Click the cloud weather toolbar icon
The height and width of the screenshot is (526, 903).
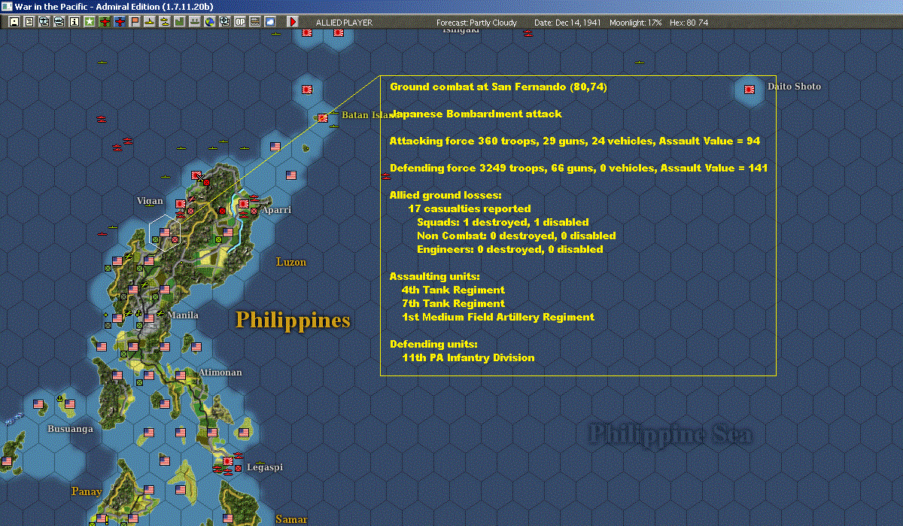coord(269,22)
